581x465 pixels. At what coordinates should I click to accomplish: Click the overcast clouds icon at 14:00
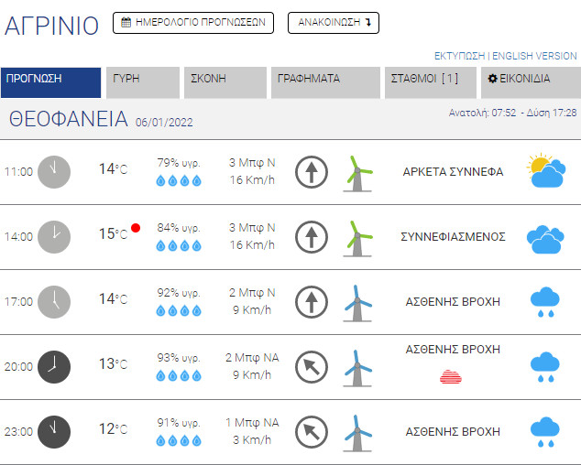(x=545, y=237)
